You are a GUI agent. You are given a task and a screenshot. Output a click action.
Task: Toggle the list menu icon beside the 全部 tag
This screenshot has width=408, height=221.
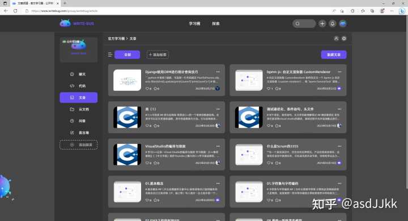[x=110, y=54]
